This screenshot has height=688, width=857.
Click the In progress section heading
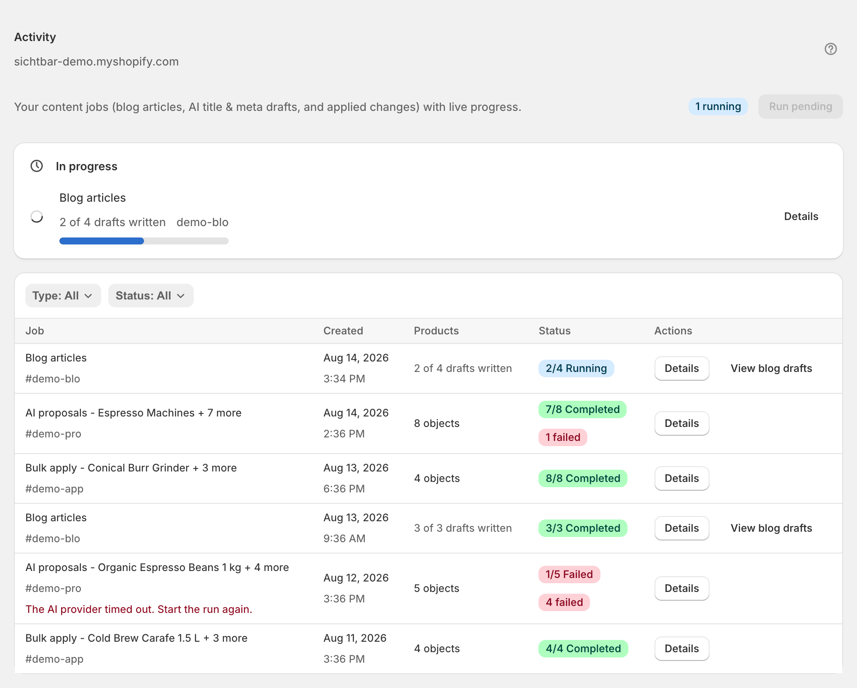tap(86, 166)
